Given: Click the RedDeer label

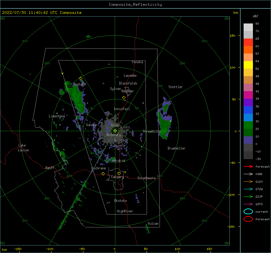Looking at the screenshot, I should pos(128,91).
